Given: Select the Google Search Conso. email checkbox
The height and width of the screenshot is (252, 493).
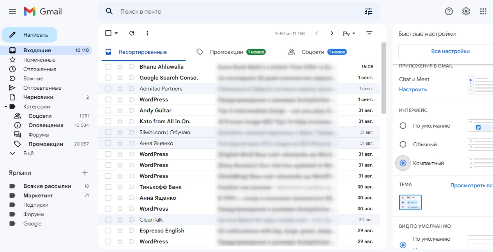Looking at the screenshot, I should click(x=108, y=78).
